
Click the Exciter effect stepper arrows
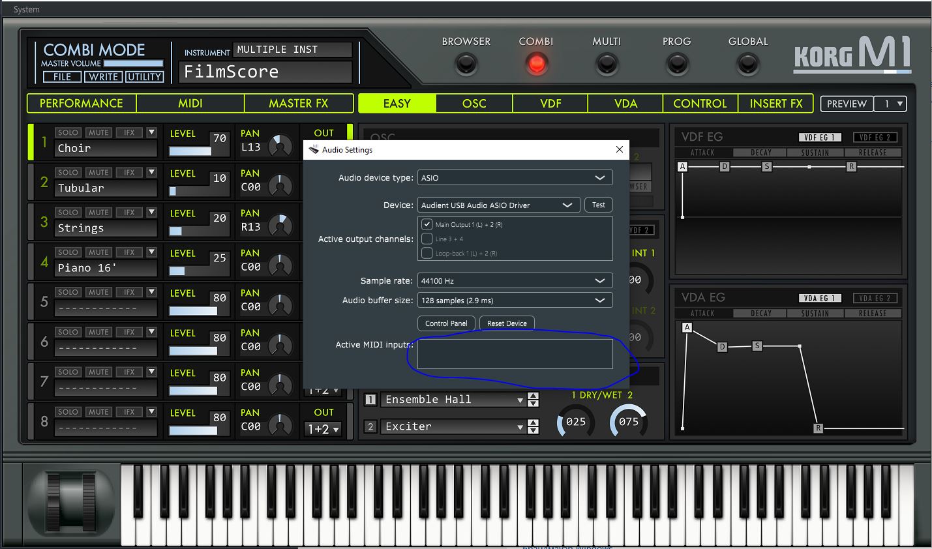pyautogui.click(x=534, y=426)
